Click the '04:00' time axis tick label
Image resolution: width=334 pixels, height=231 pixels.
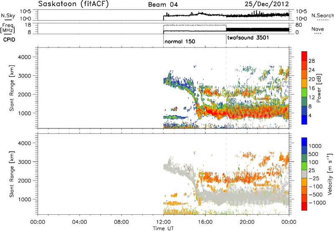(x=79, y=222)
